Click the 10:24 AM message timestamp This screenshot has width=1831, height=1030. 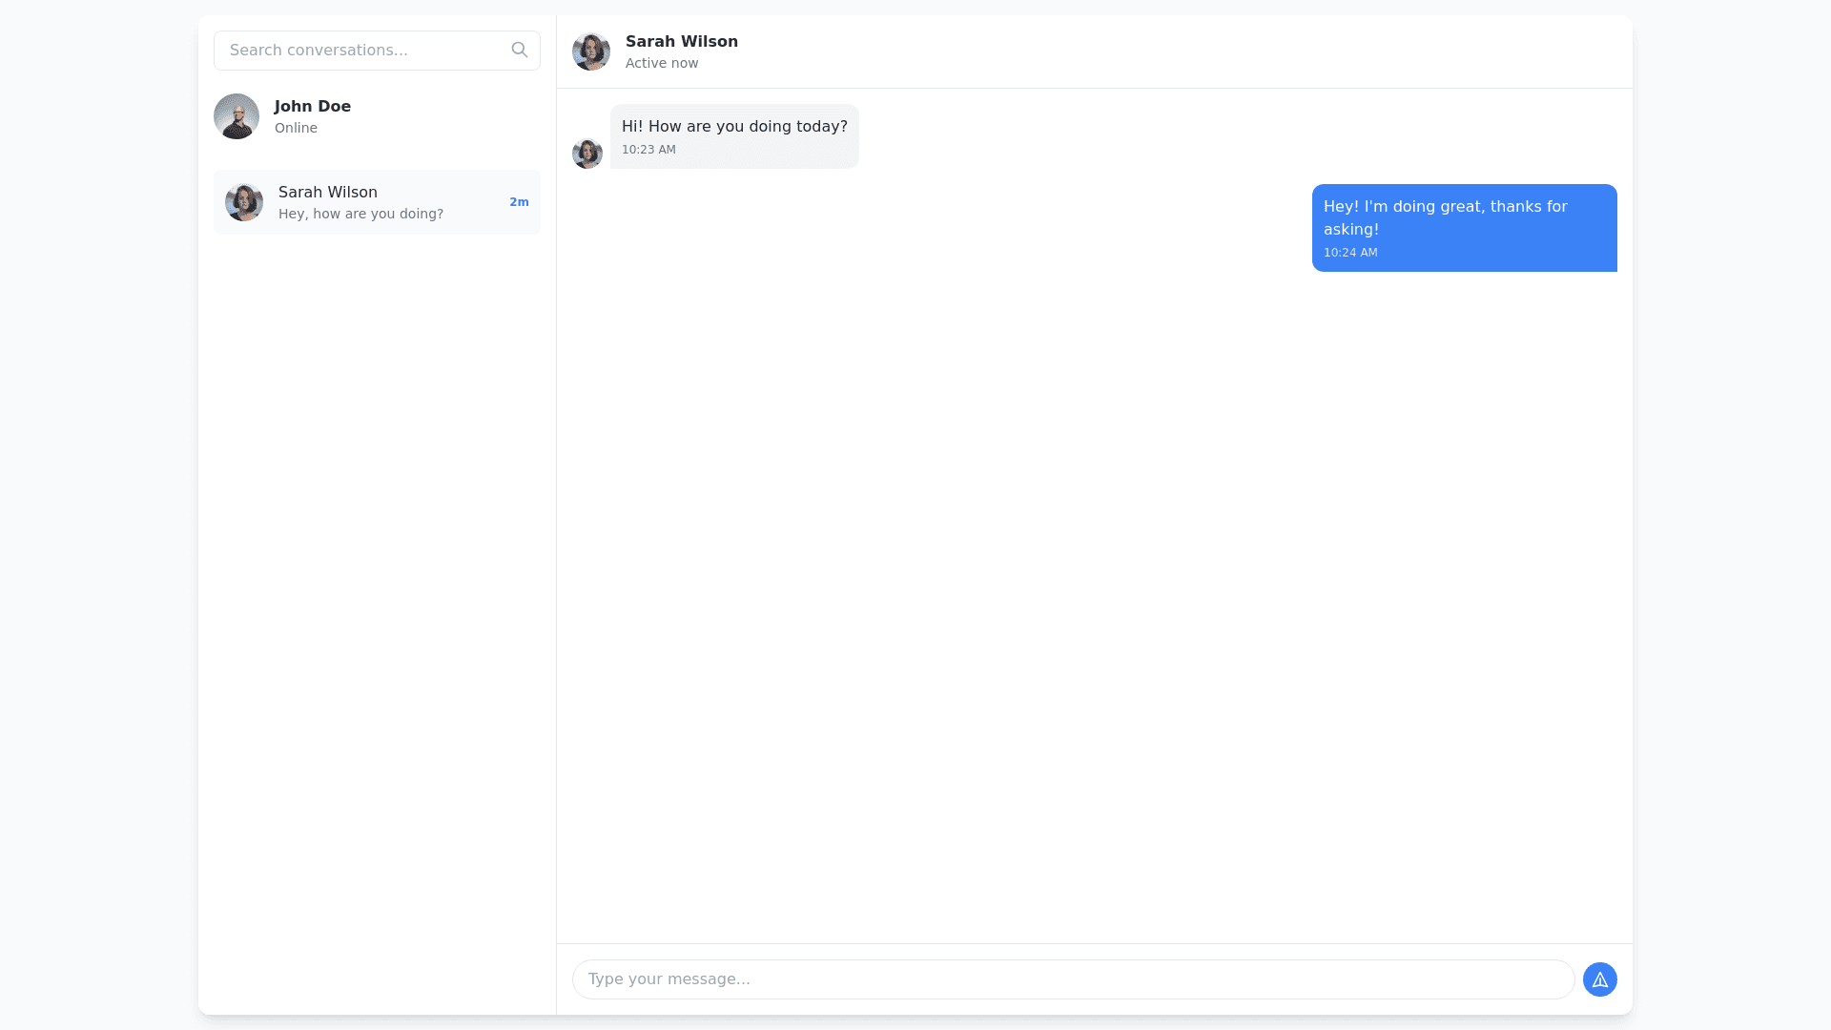(1349, 253)
